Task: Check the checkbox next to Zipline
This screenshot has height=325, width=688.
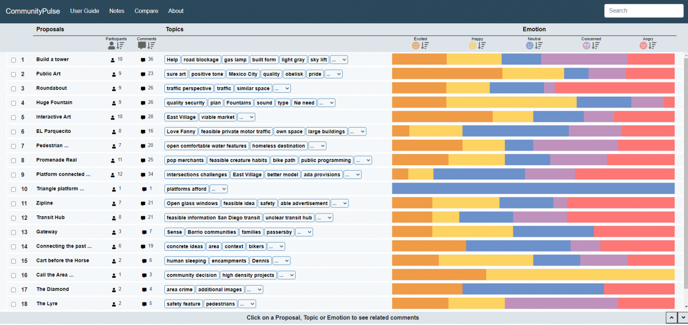Action: [x=13, y=203]
